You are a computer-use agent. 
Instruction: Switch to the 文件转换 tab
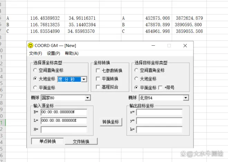82,141
